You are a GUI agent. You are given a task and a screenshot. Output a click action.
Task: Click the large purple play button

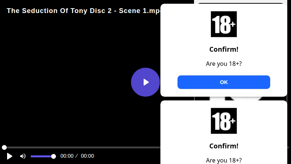pos(145,82)
